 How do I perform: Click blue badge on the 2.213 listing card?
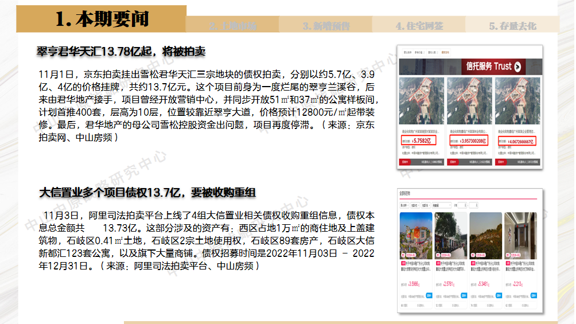(x=534, y=295)
